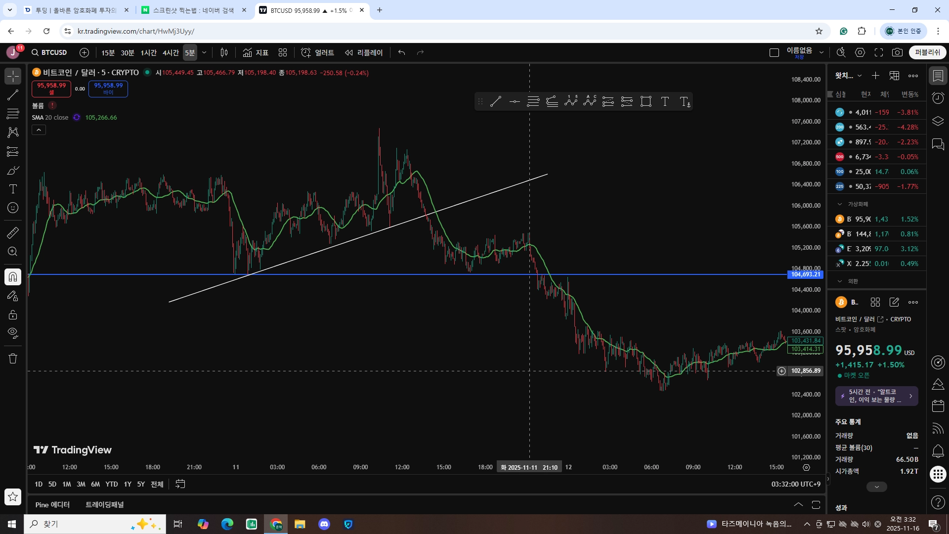The width and height of the screenshot is (949, 534).
Task: Click the 95,958.99 바이 buy button
Action: [108, 89]
